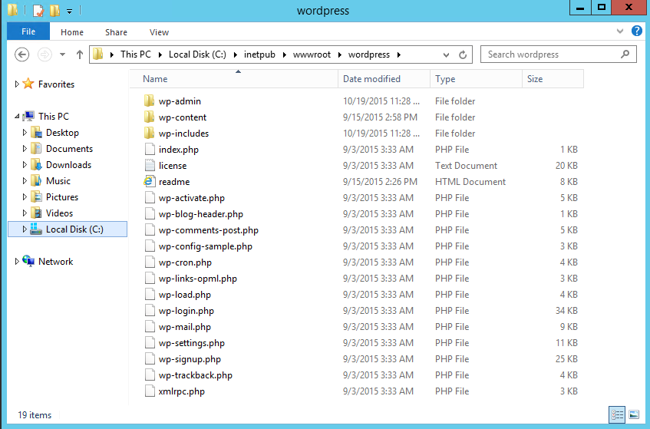Switch to the View ribbon tab

tap(159, 32)
